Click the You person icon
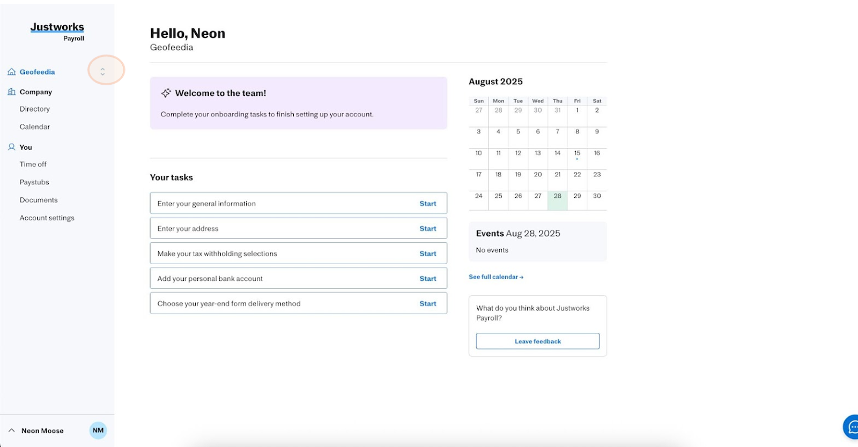 [11, 147]
